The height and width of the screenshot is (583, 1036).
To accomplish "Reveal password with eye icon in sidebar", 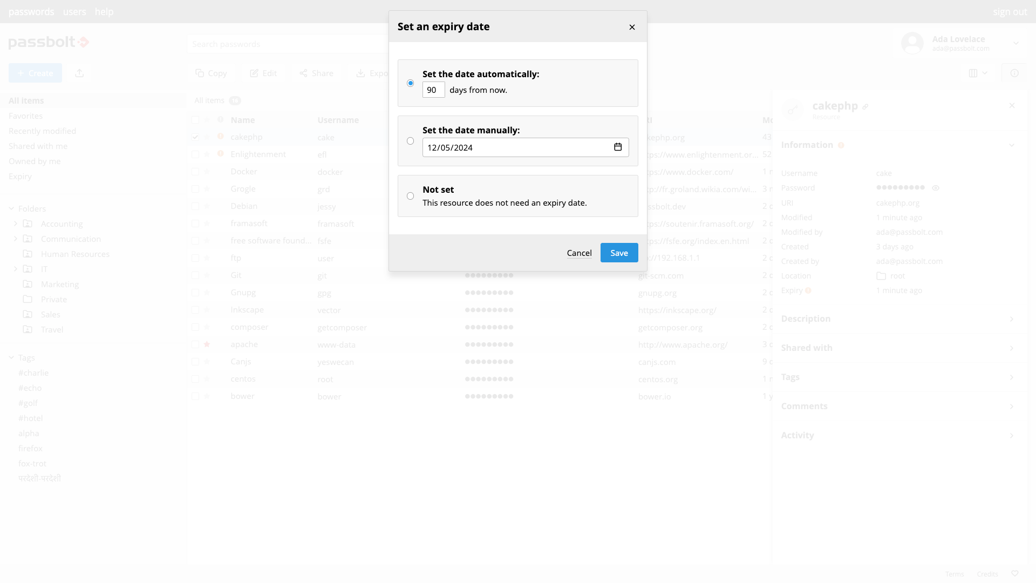I will [x=936, y=188].
